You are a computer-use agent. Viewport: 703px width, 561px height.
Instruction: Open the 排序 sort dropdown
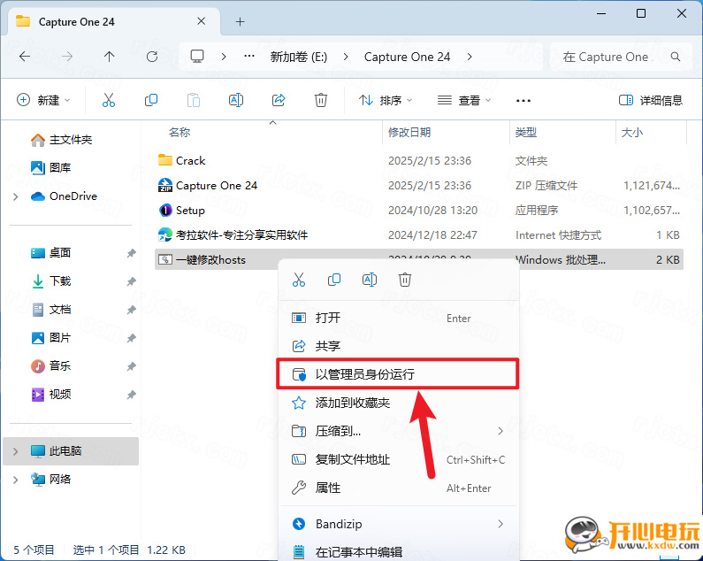pos(386,100)
